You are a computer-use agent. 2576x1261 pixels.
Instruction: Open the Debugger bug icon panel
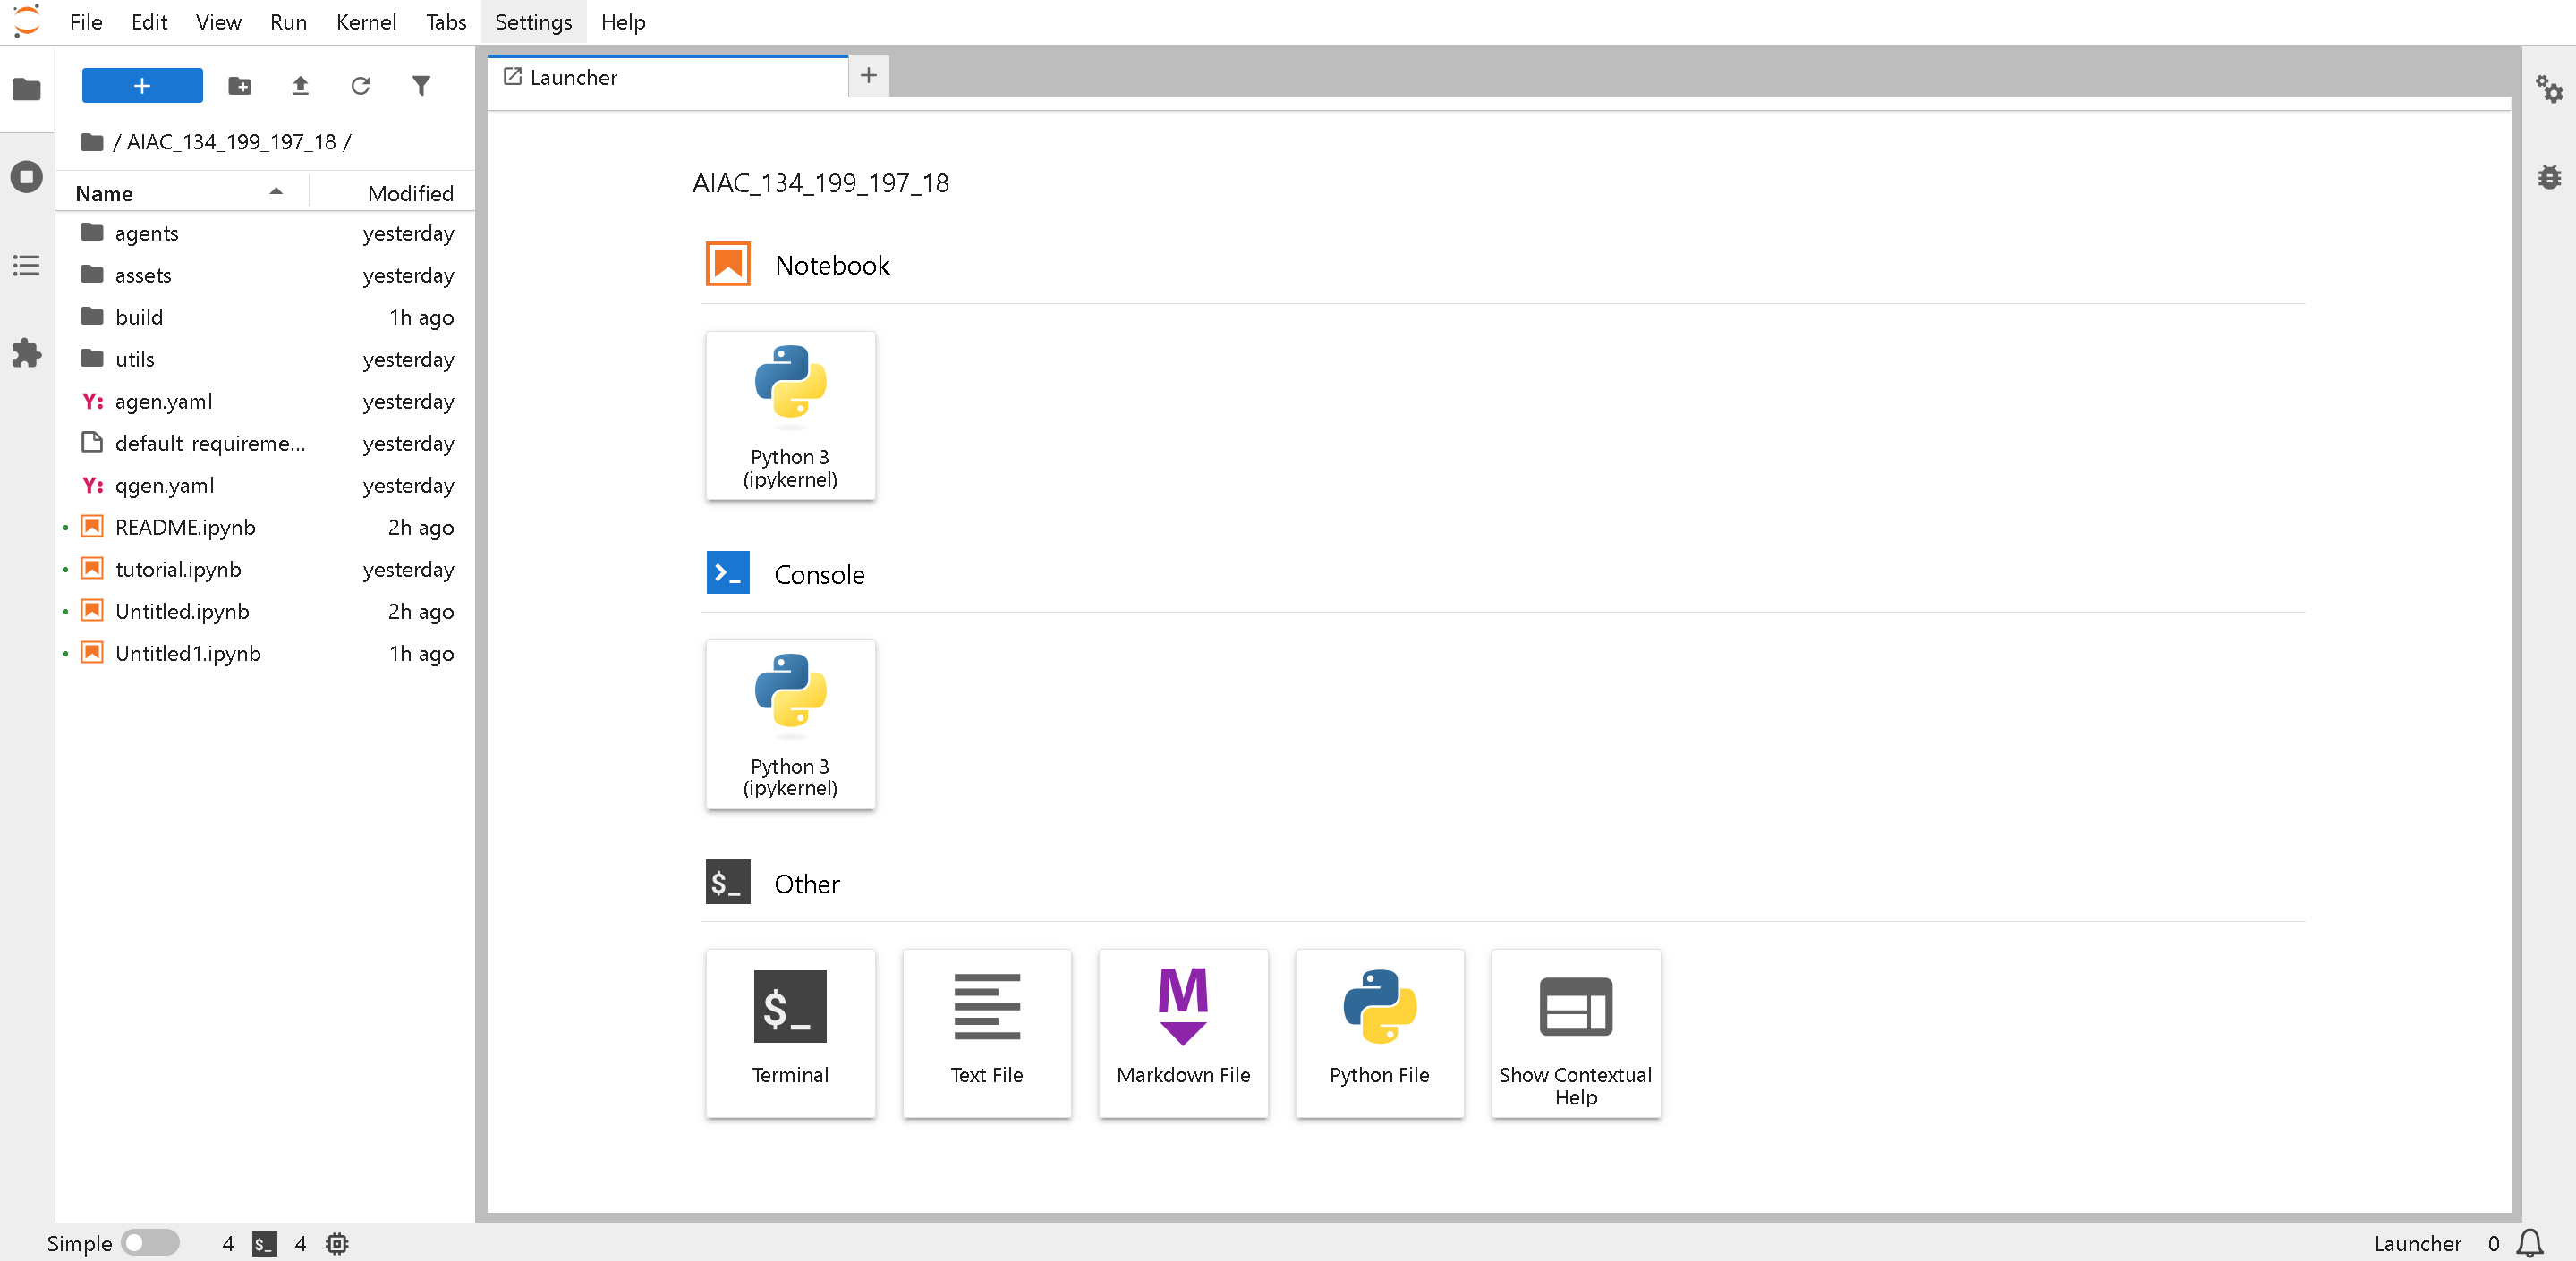click(x=2549, y=177)
